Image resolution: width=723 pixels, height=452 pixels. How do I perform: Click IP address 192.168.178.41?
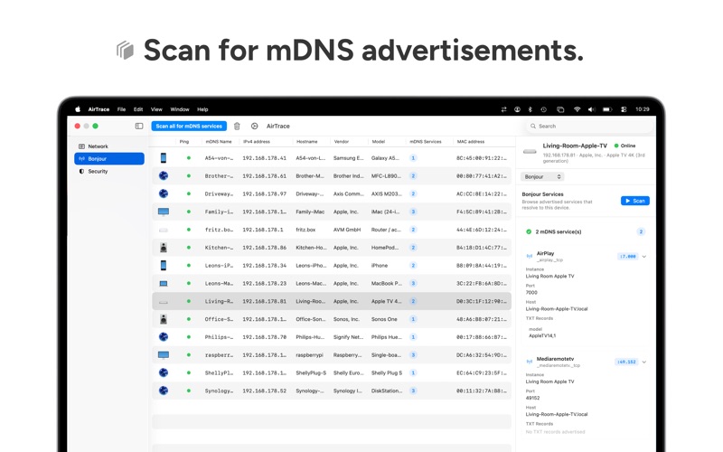[x=264, y=158]
